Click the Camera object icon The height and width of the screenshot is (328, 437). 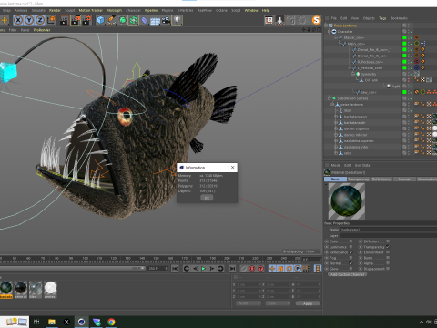click(166, 20)
